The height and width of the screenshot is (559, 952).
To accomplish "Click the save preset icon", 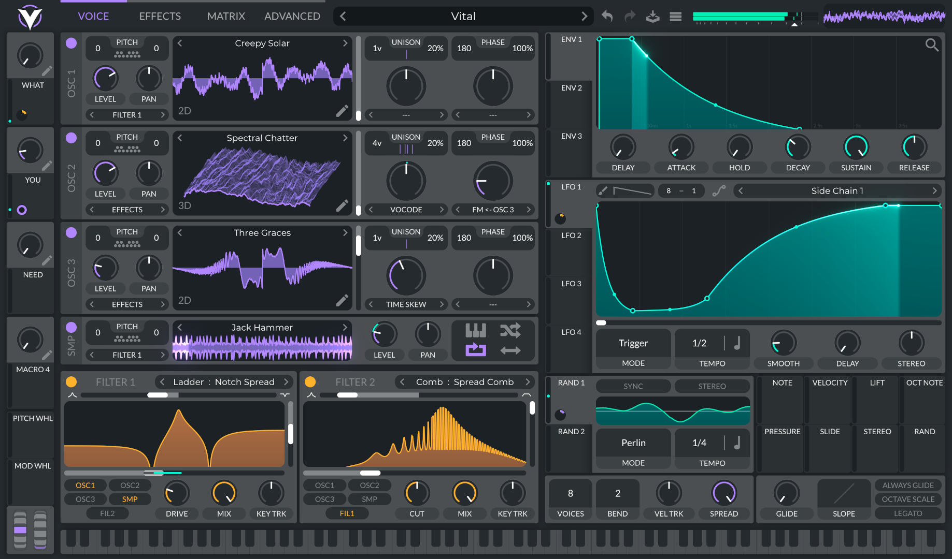I will (652, 17).
